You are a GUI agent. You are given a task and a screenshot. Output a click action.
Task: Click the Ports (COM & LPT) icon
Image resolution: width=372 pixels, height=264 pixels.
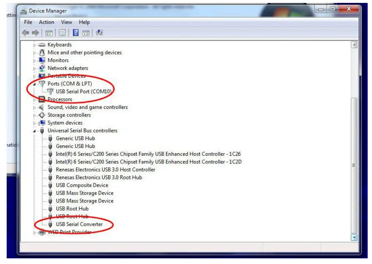click(x=42, y=84)
